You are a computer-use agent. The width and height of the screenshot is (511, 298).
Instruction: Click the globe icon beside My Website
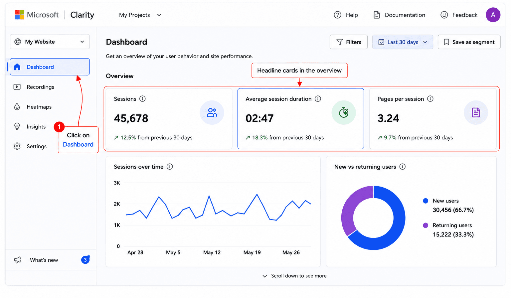coord(18,42)
